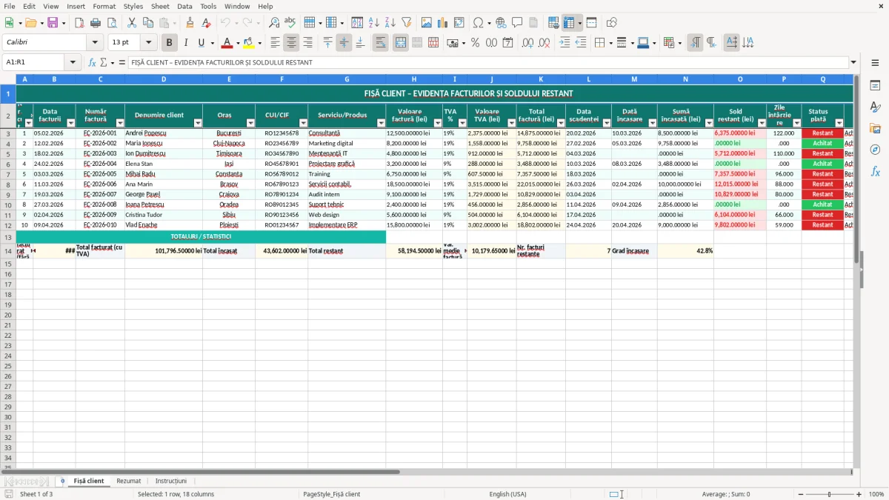Print the spreadsheet via printer icon

[96, 23]
